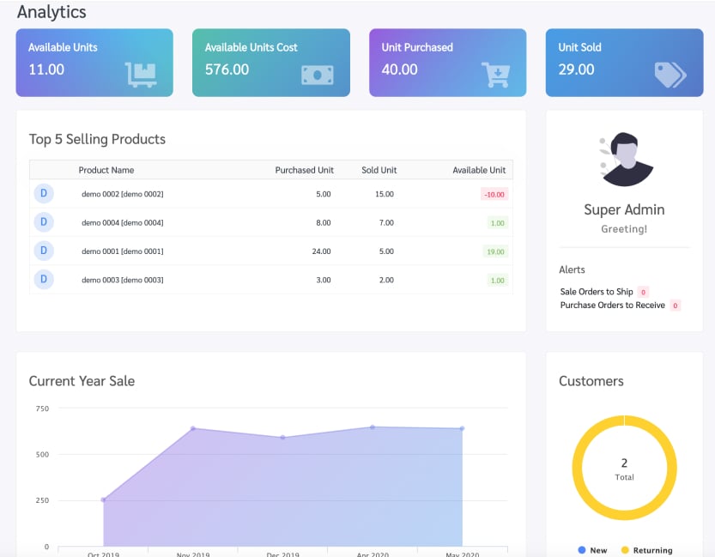The height and width of the screenshot is (557, 715).
Task: Click the D avatar for demo 0002
Action: click(x=44, y=194)
